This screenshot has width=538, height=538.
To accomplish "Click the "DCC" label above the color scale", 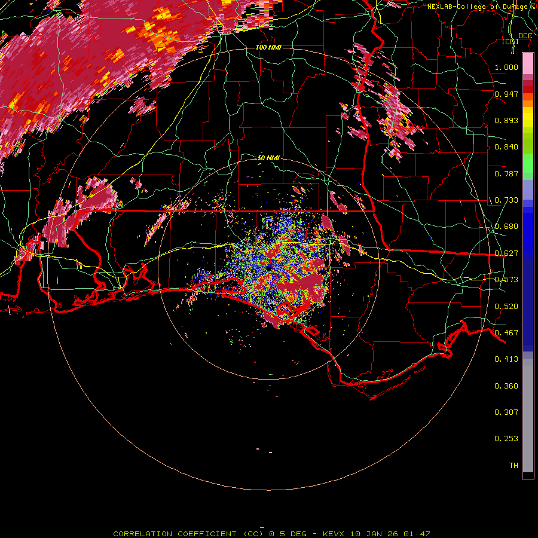I will [x=525, y=36].
